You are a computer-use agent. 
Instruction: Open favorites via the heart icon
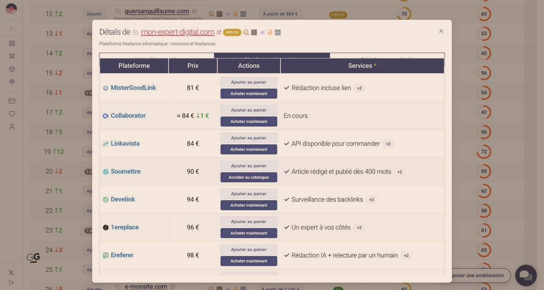click(12, 114)
